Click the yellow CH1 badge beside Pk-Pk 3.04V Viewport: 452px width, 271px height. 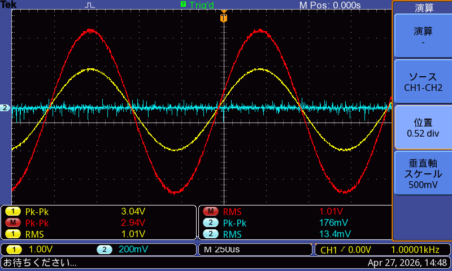point(13,212)
